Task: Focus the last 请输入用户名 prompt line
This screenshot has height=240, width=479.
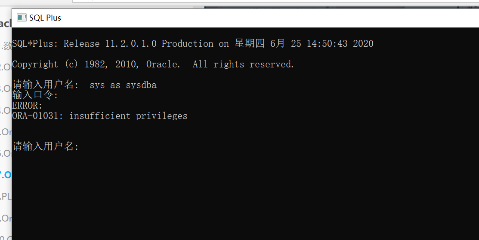Action: coord(46,146)
